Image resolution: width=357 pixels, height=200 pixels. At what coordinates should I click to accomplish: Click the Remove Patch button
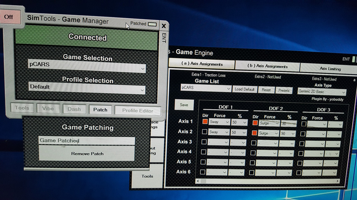pos(87,153)
